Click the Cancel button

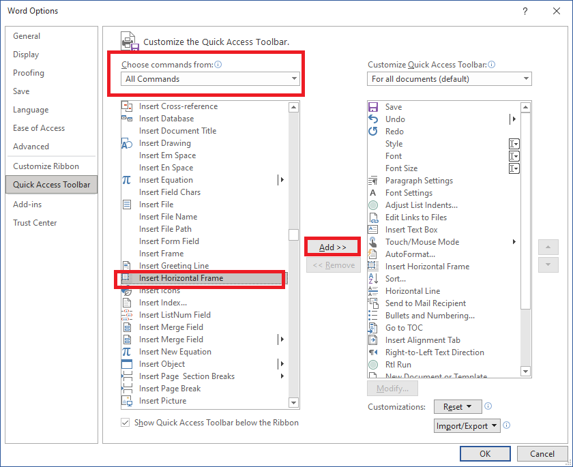542,453
